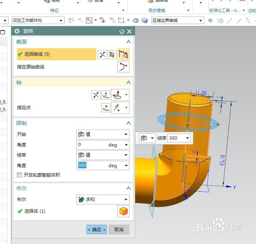Click the gray 3D body icon in toolbar
The width and height of the screenshot is (256, 244).
[x=136, y=20]
